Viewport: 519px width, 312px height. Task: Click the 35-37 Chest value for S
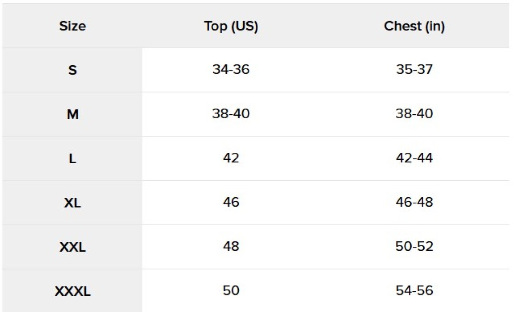414,70
